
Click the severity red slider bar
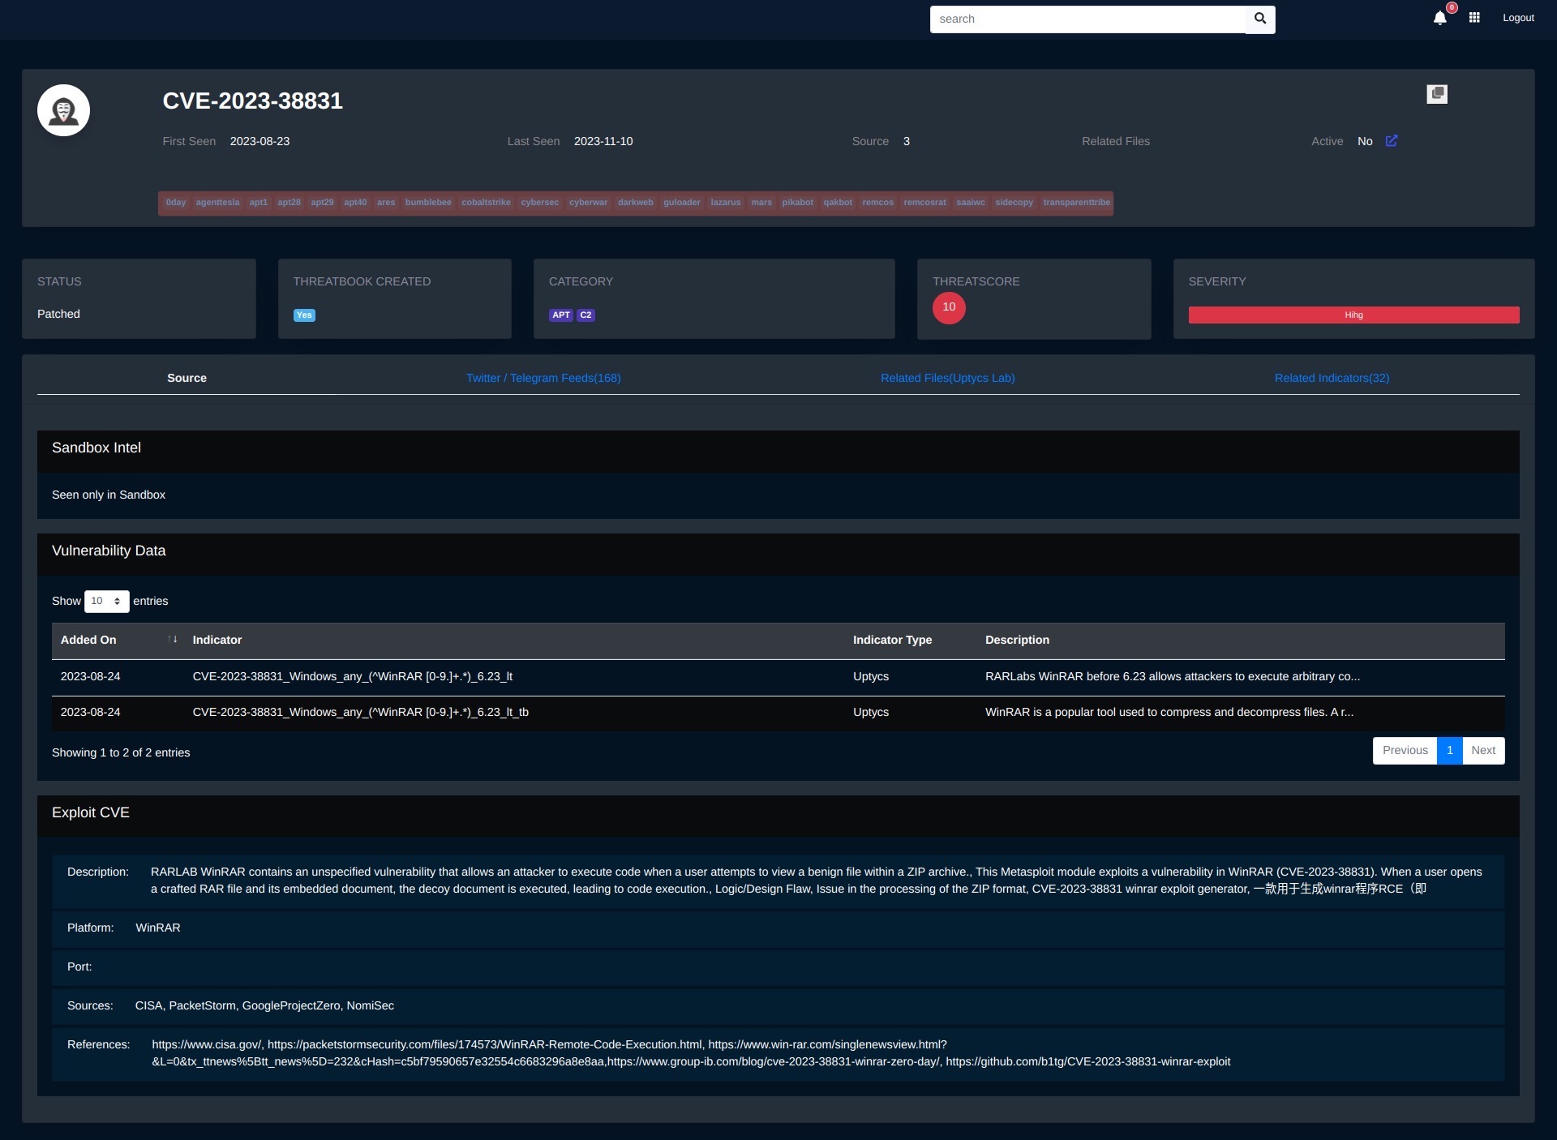(1354, 315)
